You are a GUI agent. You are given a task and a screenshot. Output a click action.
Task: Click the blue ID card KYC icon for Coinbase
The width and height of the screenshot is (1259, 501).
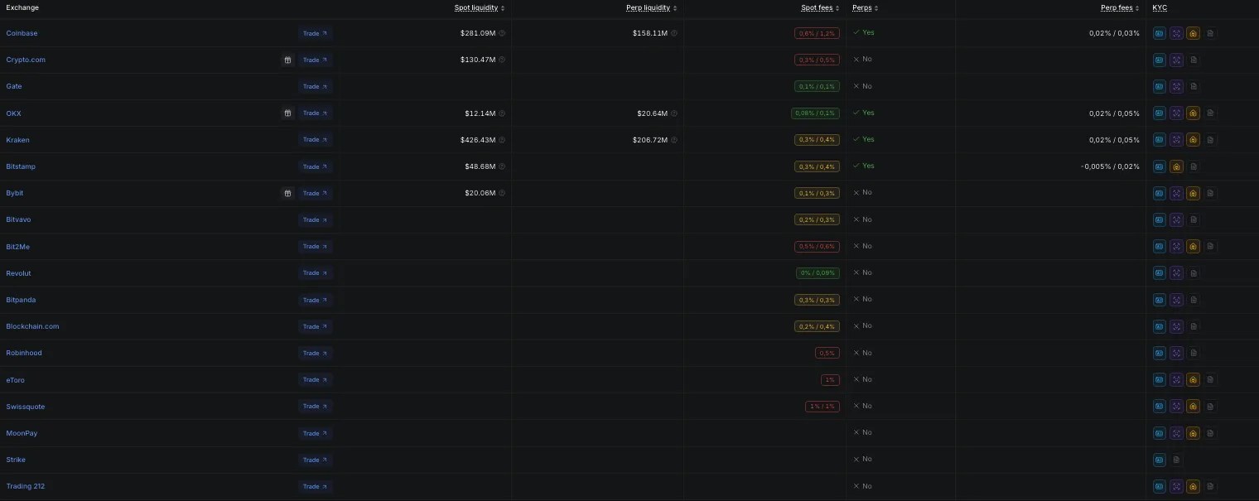coord(1160,34)
